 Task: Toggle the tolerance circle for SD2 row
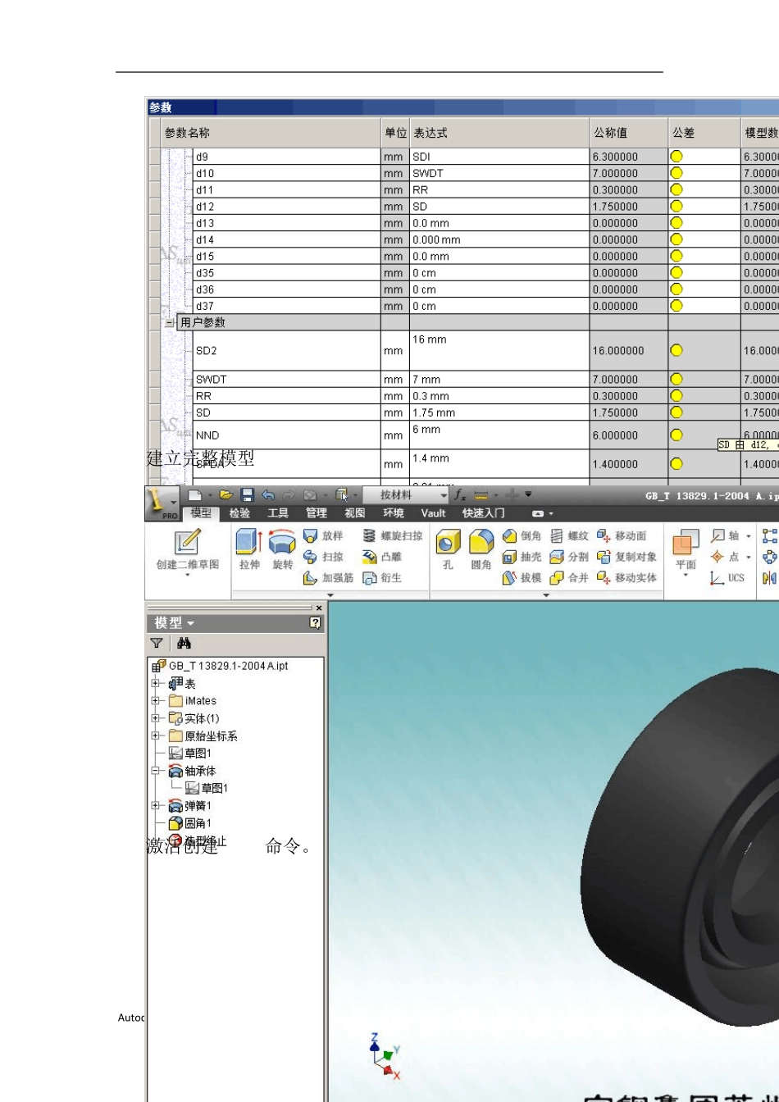click(x=676, y=350)
